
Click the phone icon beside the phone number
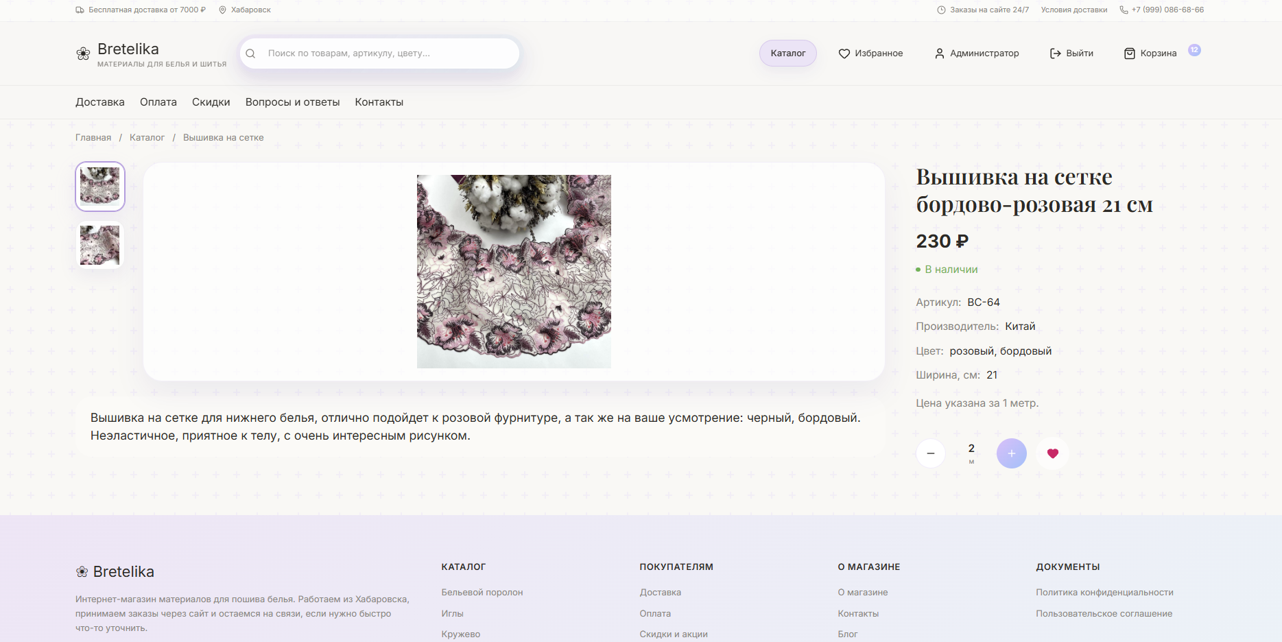coord(1124,10)
